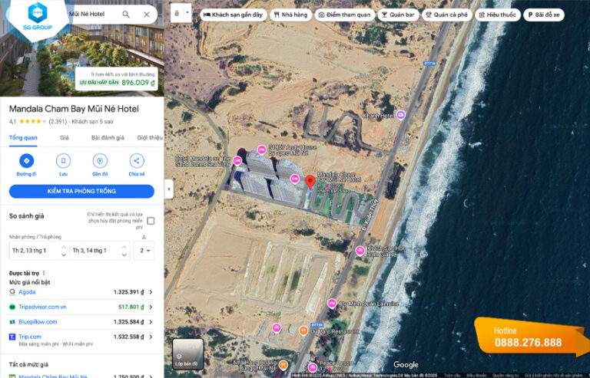Viewport: 590px width, 378px height.
Task: Tick the free cancellation checkbox
Action: [151, 221]
